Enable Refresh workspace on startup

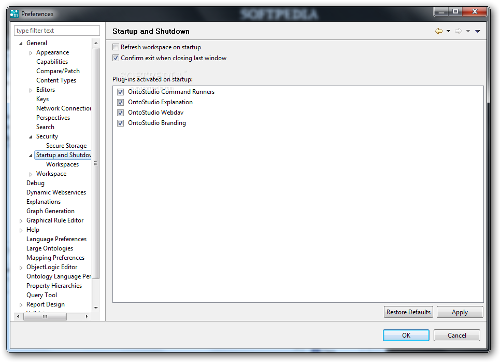(x=116, y=47)
